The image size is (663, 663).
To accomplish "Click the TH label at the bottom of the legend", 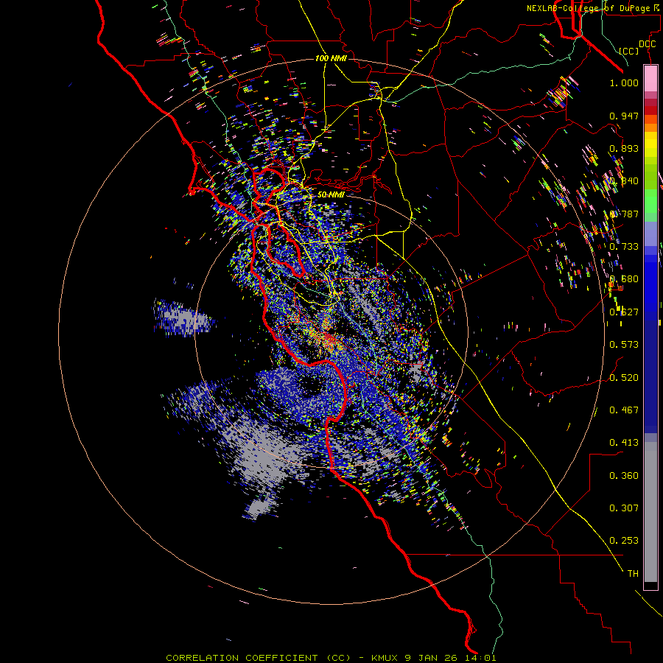I will pyautogui.click(x=633, y=573).
